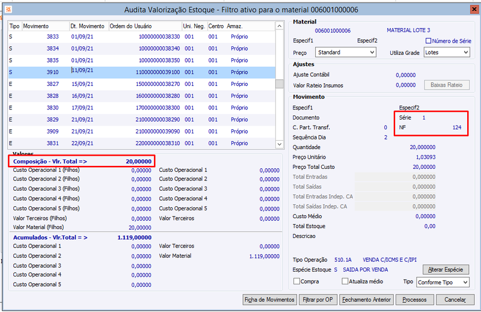
Task: Tick the Compra checkbox
Action: pyautogui.click(x=296, y=281)
